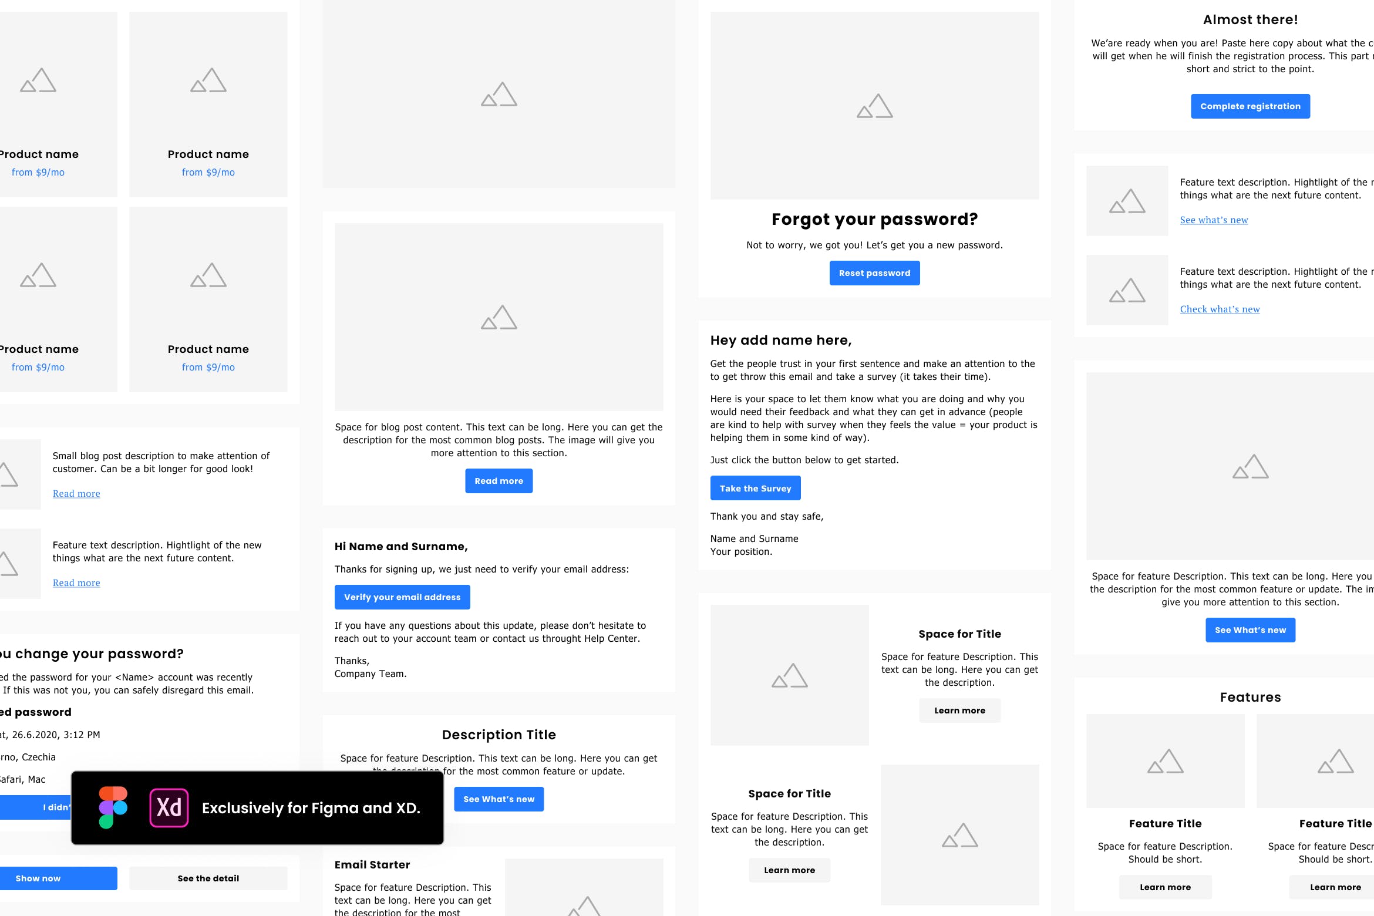Open the See what's new text link
The width and height of the screenshot is (1374, 916).
point(1214,220)
